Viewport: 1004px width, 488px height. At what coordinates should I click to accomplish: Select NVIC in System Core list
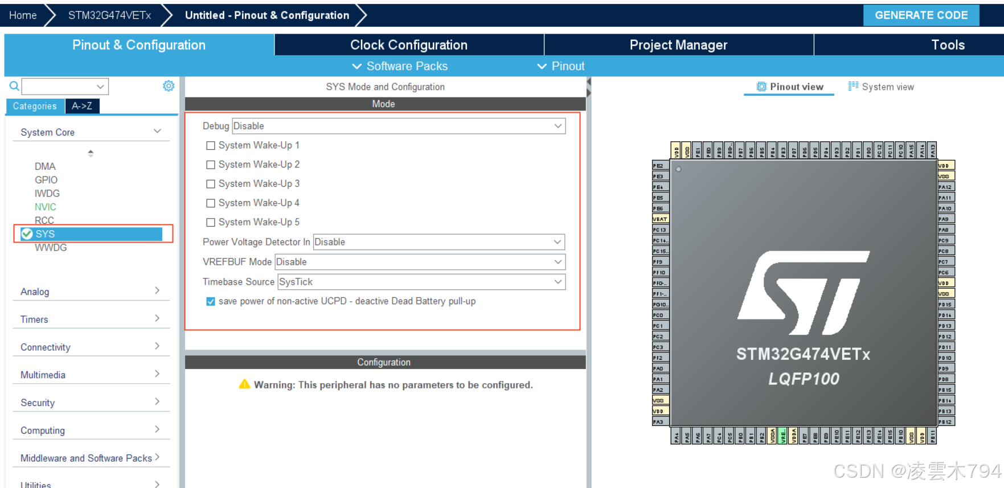click(46, 207)
